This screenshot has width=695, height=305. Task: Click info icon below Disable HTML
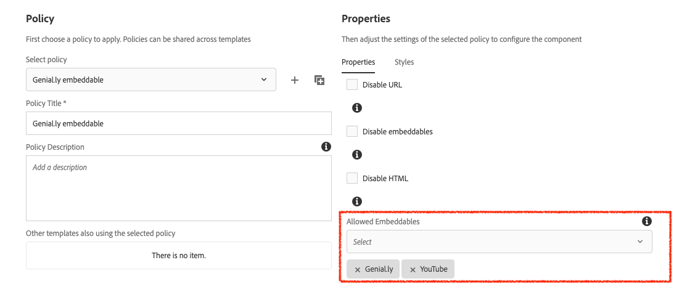click(x=356, y=201)
